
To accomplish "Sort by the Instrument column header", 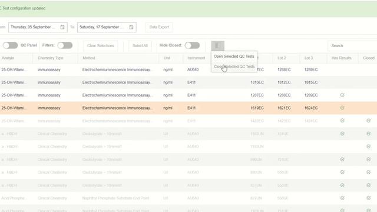I will click(196, 58).
